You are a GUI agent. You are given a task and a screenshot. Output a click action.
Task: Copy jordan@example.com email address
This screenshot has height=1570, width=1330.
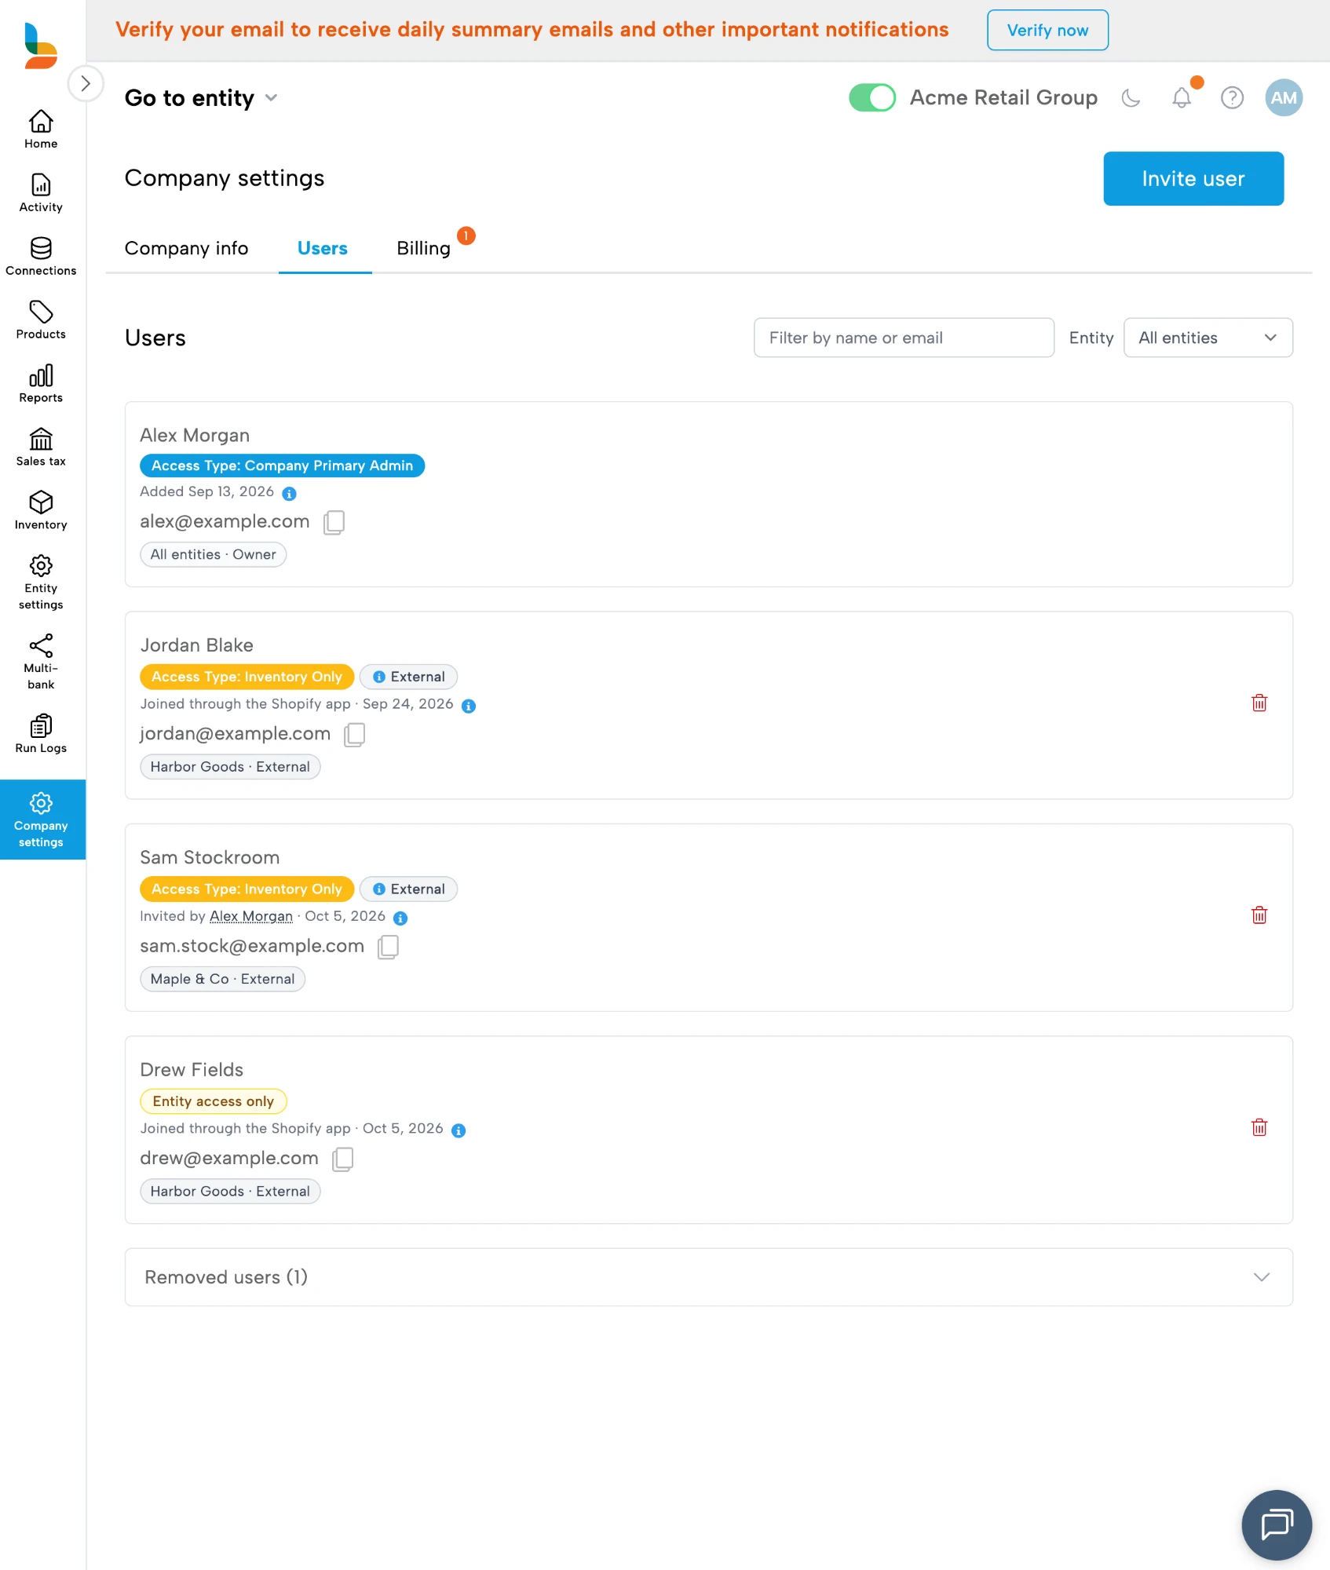tap(355, 735)
